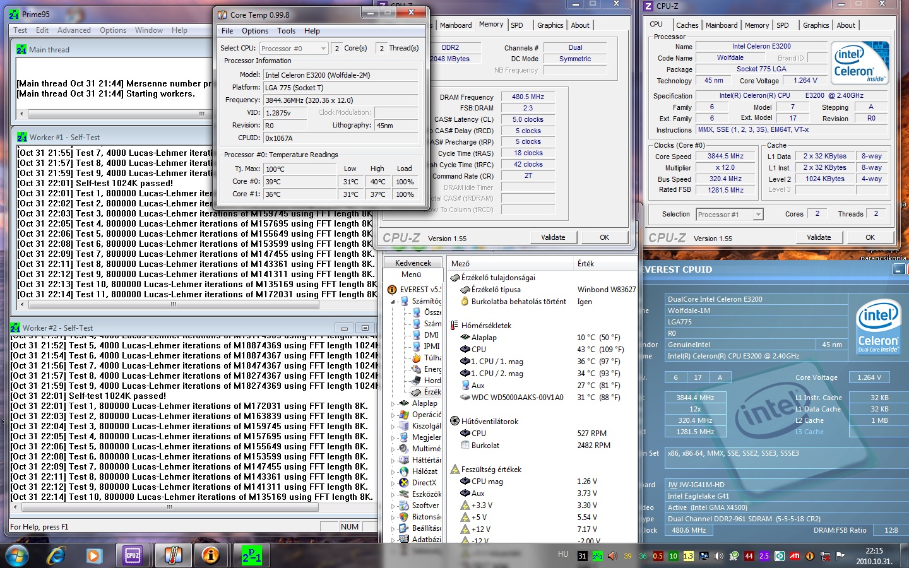Open the taskbar clock showing 22:15
909x568 pixels.
point(874,556)
